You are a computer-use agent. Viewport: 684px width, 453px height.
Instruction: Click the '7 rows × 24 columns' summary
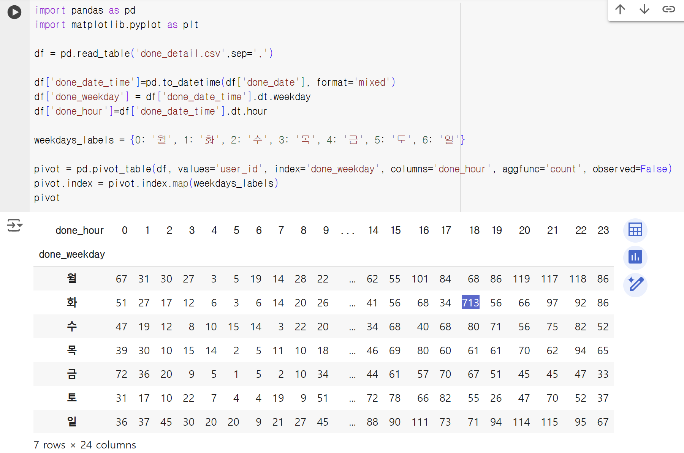(85, 445)
